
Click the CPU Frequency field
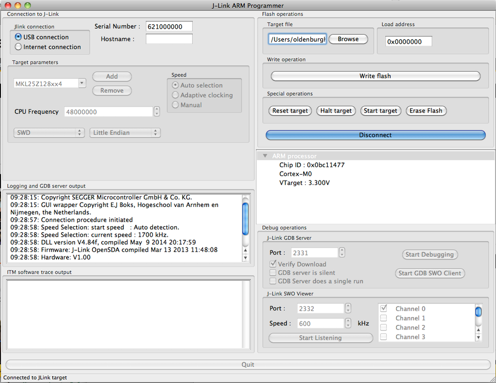pos(109,112)
